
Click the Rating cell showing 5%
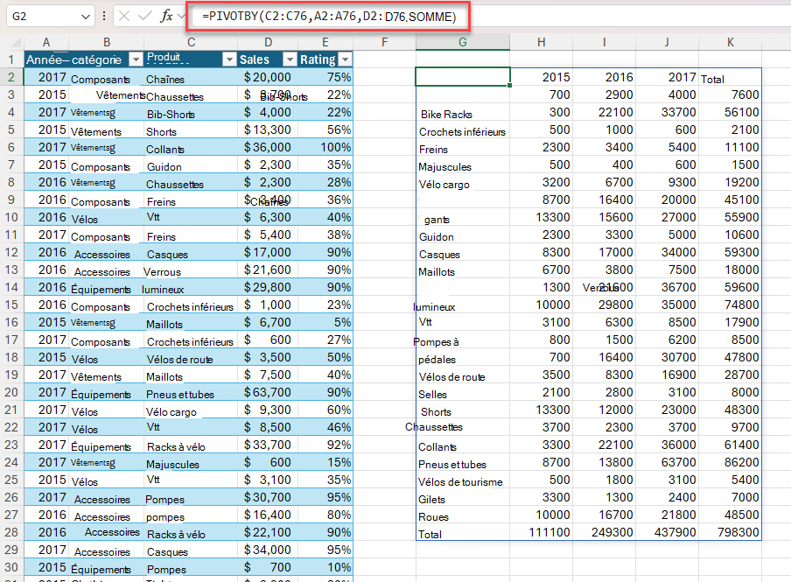pos(325,322)
